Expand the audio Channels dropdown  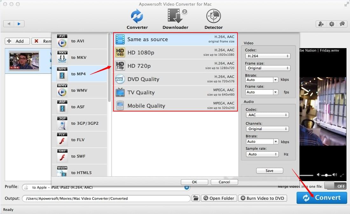click(267, 129)
